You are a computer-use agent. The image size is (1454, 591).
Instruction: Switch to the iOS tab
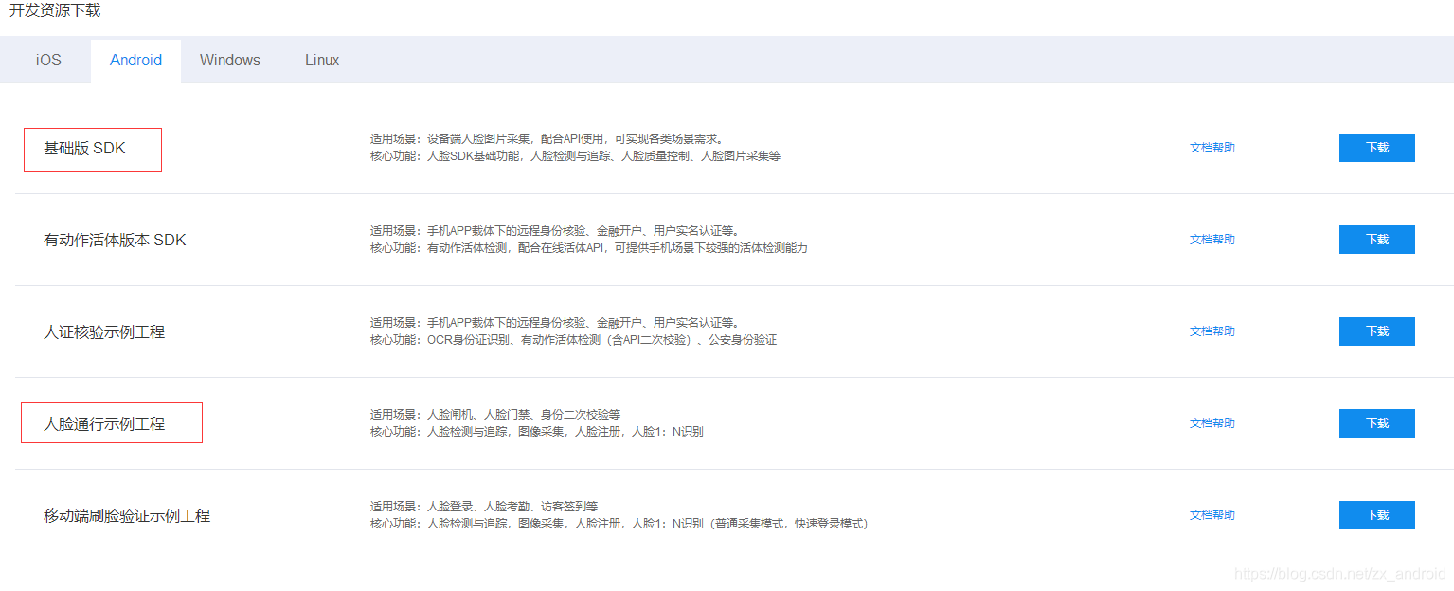coord(48,60)
